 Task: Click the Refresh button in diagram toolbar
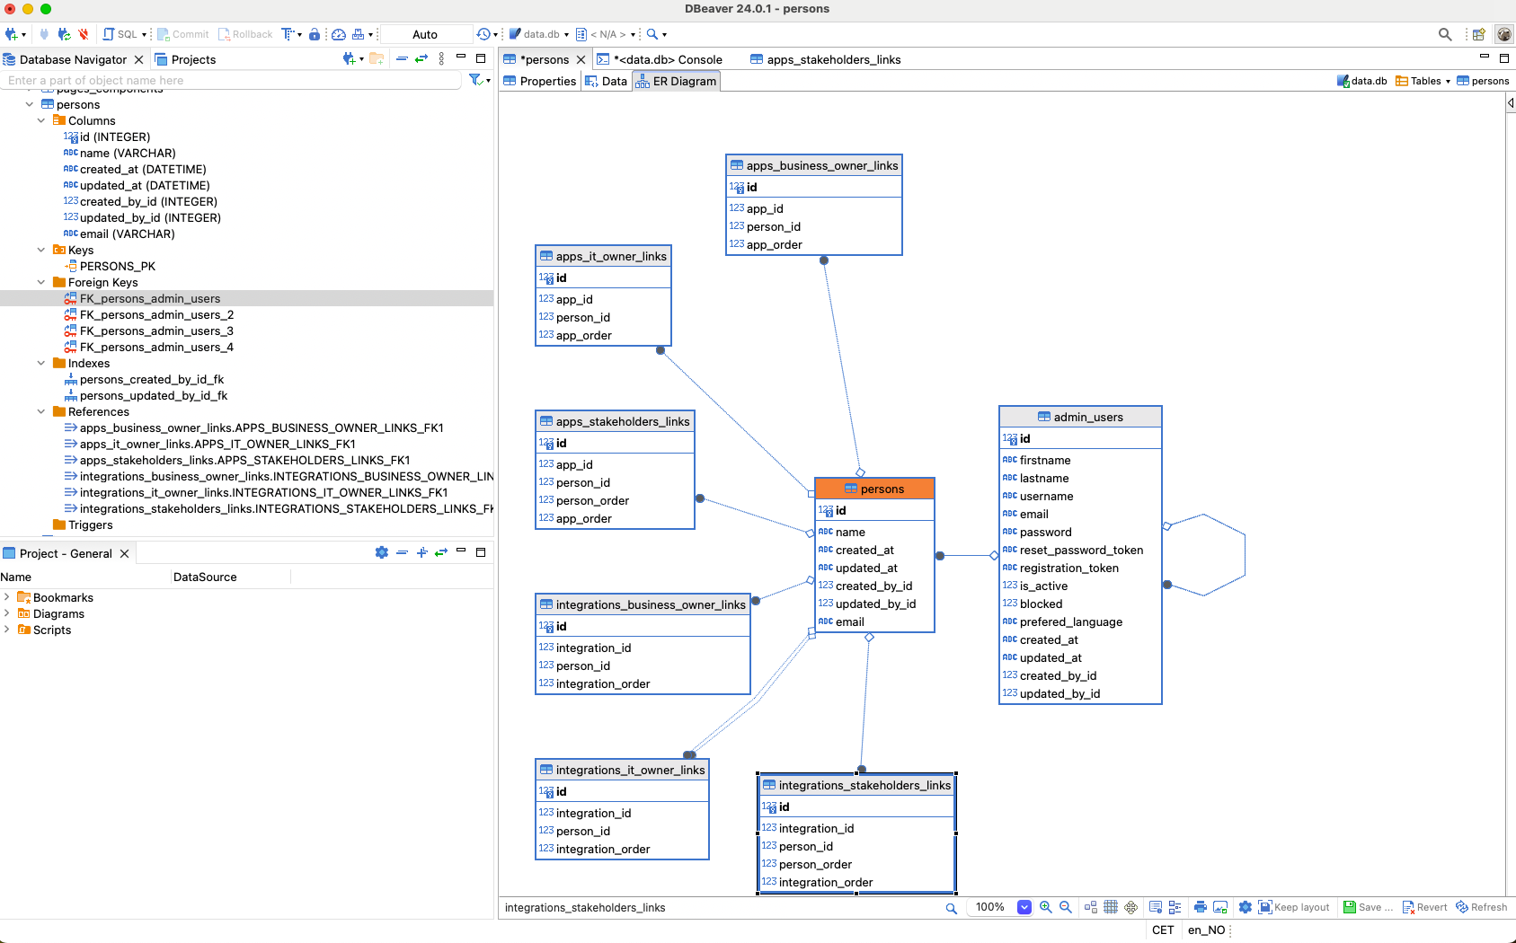pyautogui.click(x=1481, y=907)
